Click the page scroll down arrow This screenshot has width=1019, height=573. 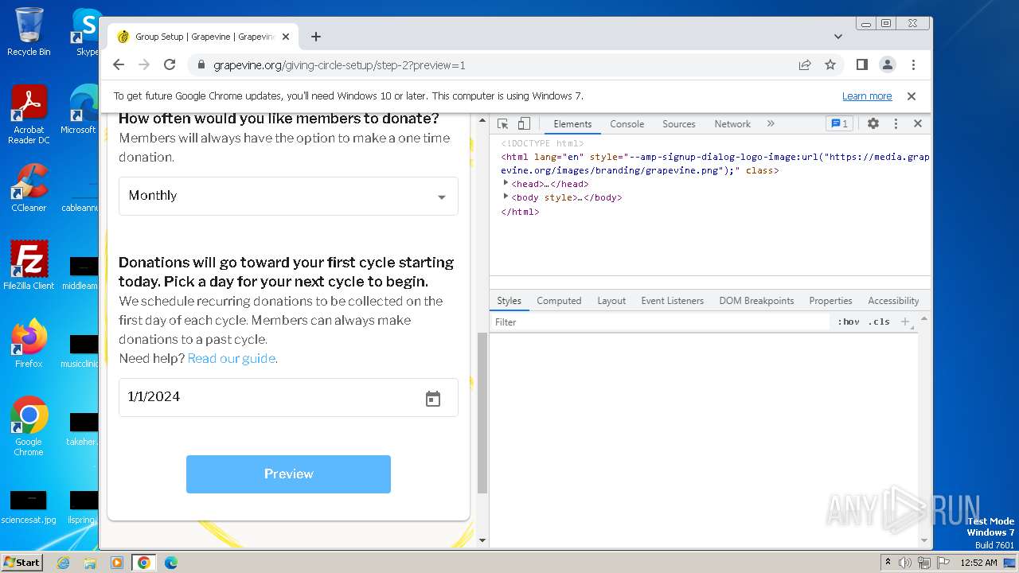pyautogui.click(x=482, y=540)
